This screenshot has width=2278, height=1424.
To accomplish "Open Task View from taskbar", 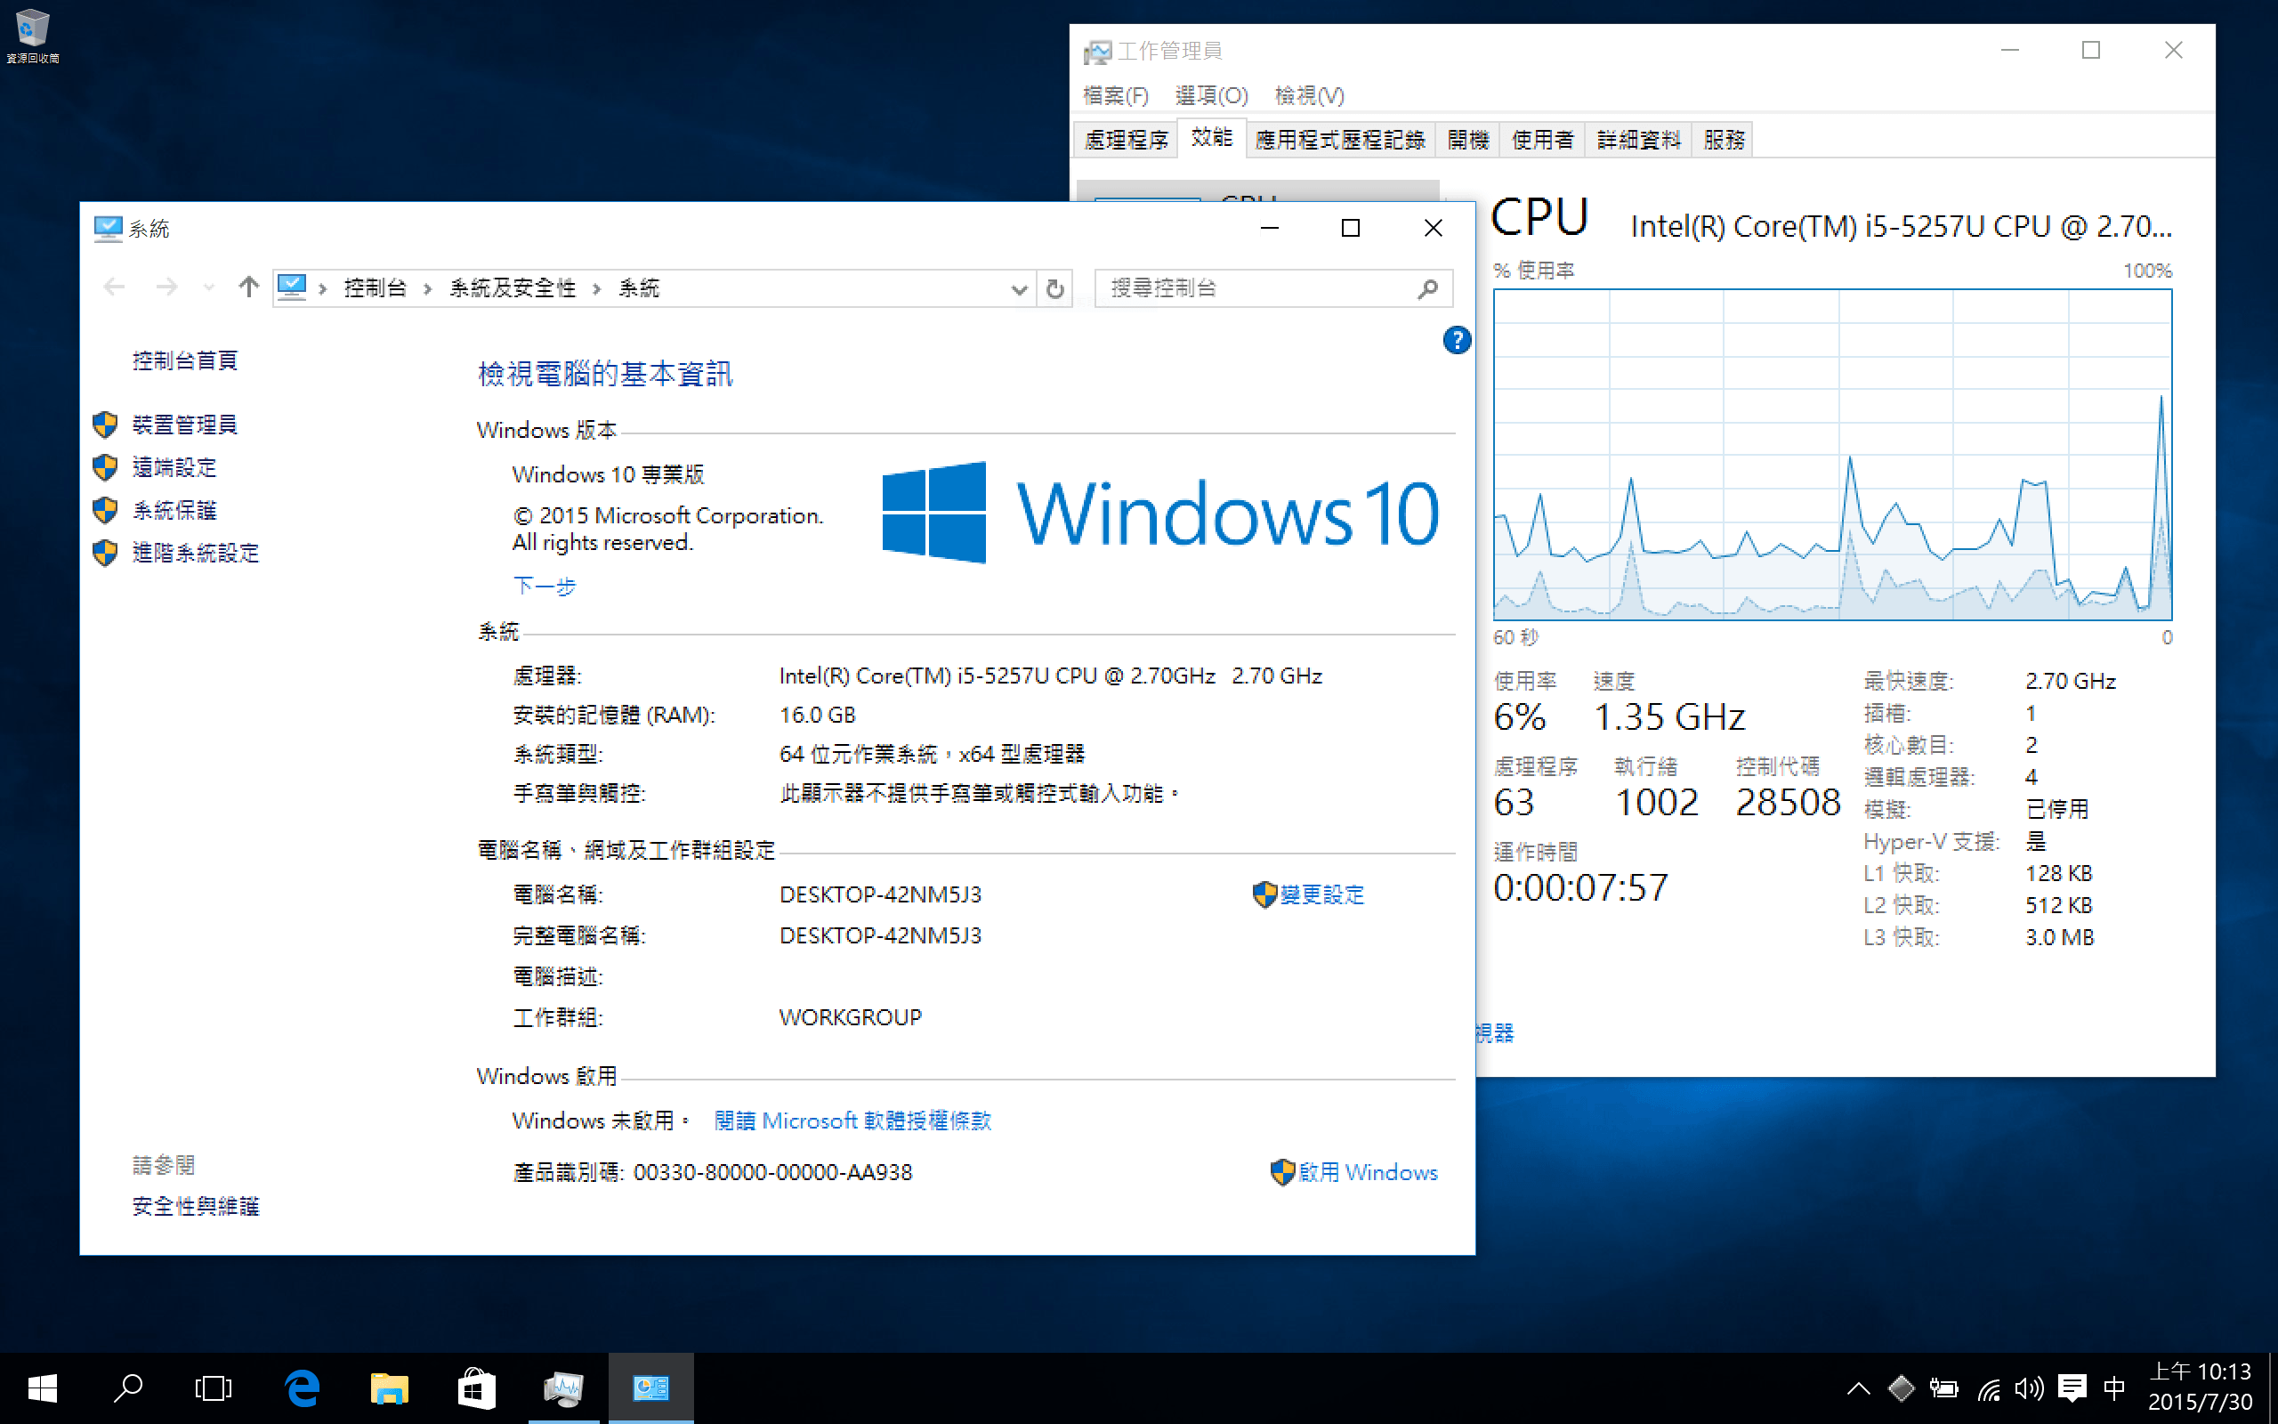I will [x=214, y=1388].
